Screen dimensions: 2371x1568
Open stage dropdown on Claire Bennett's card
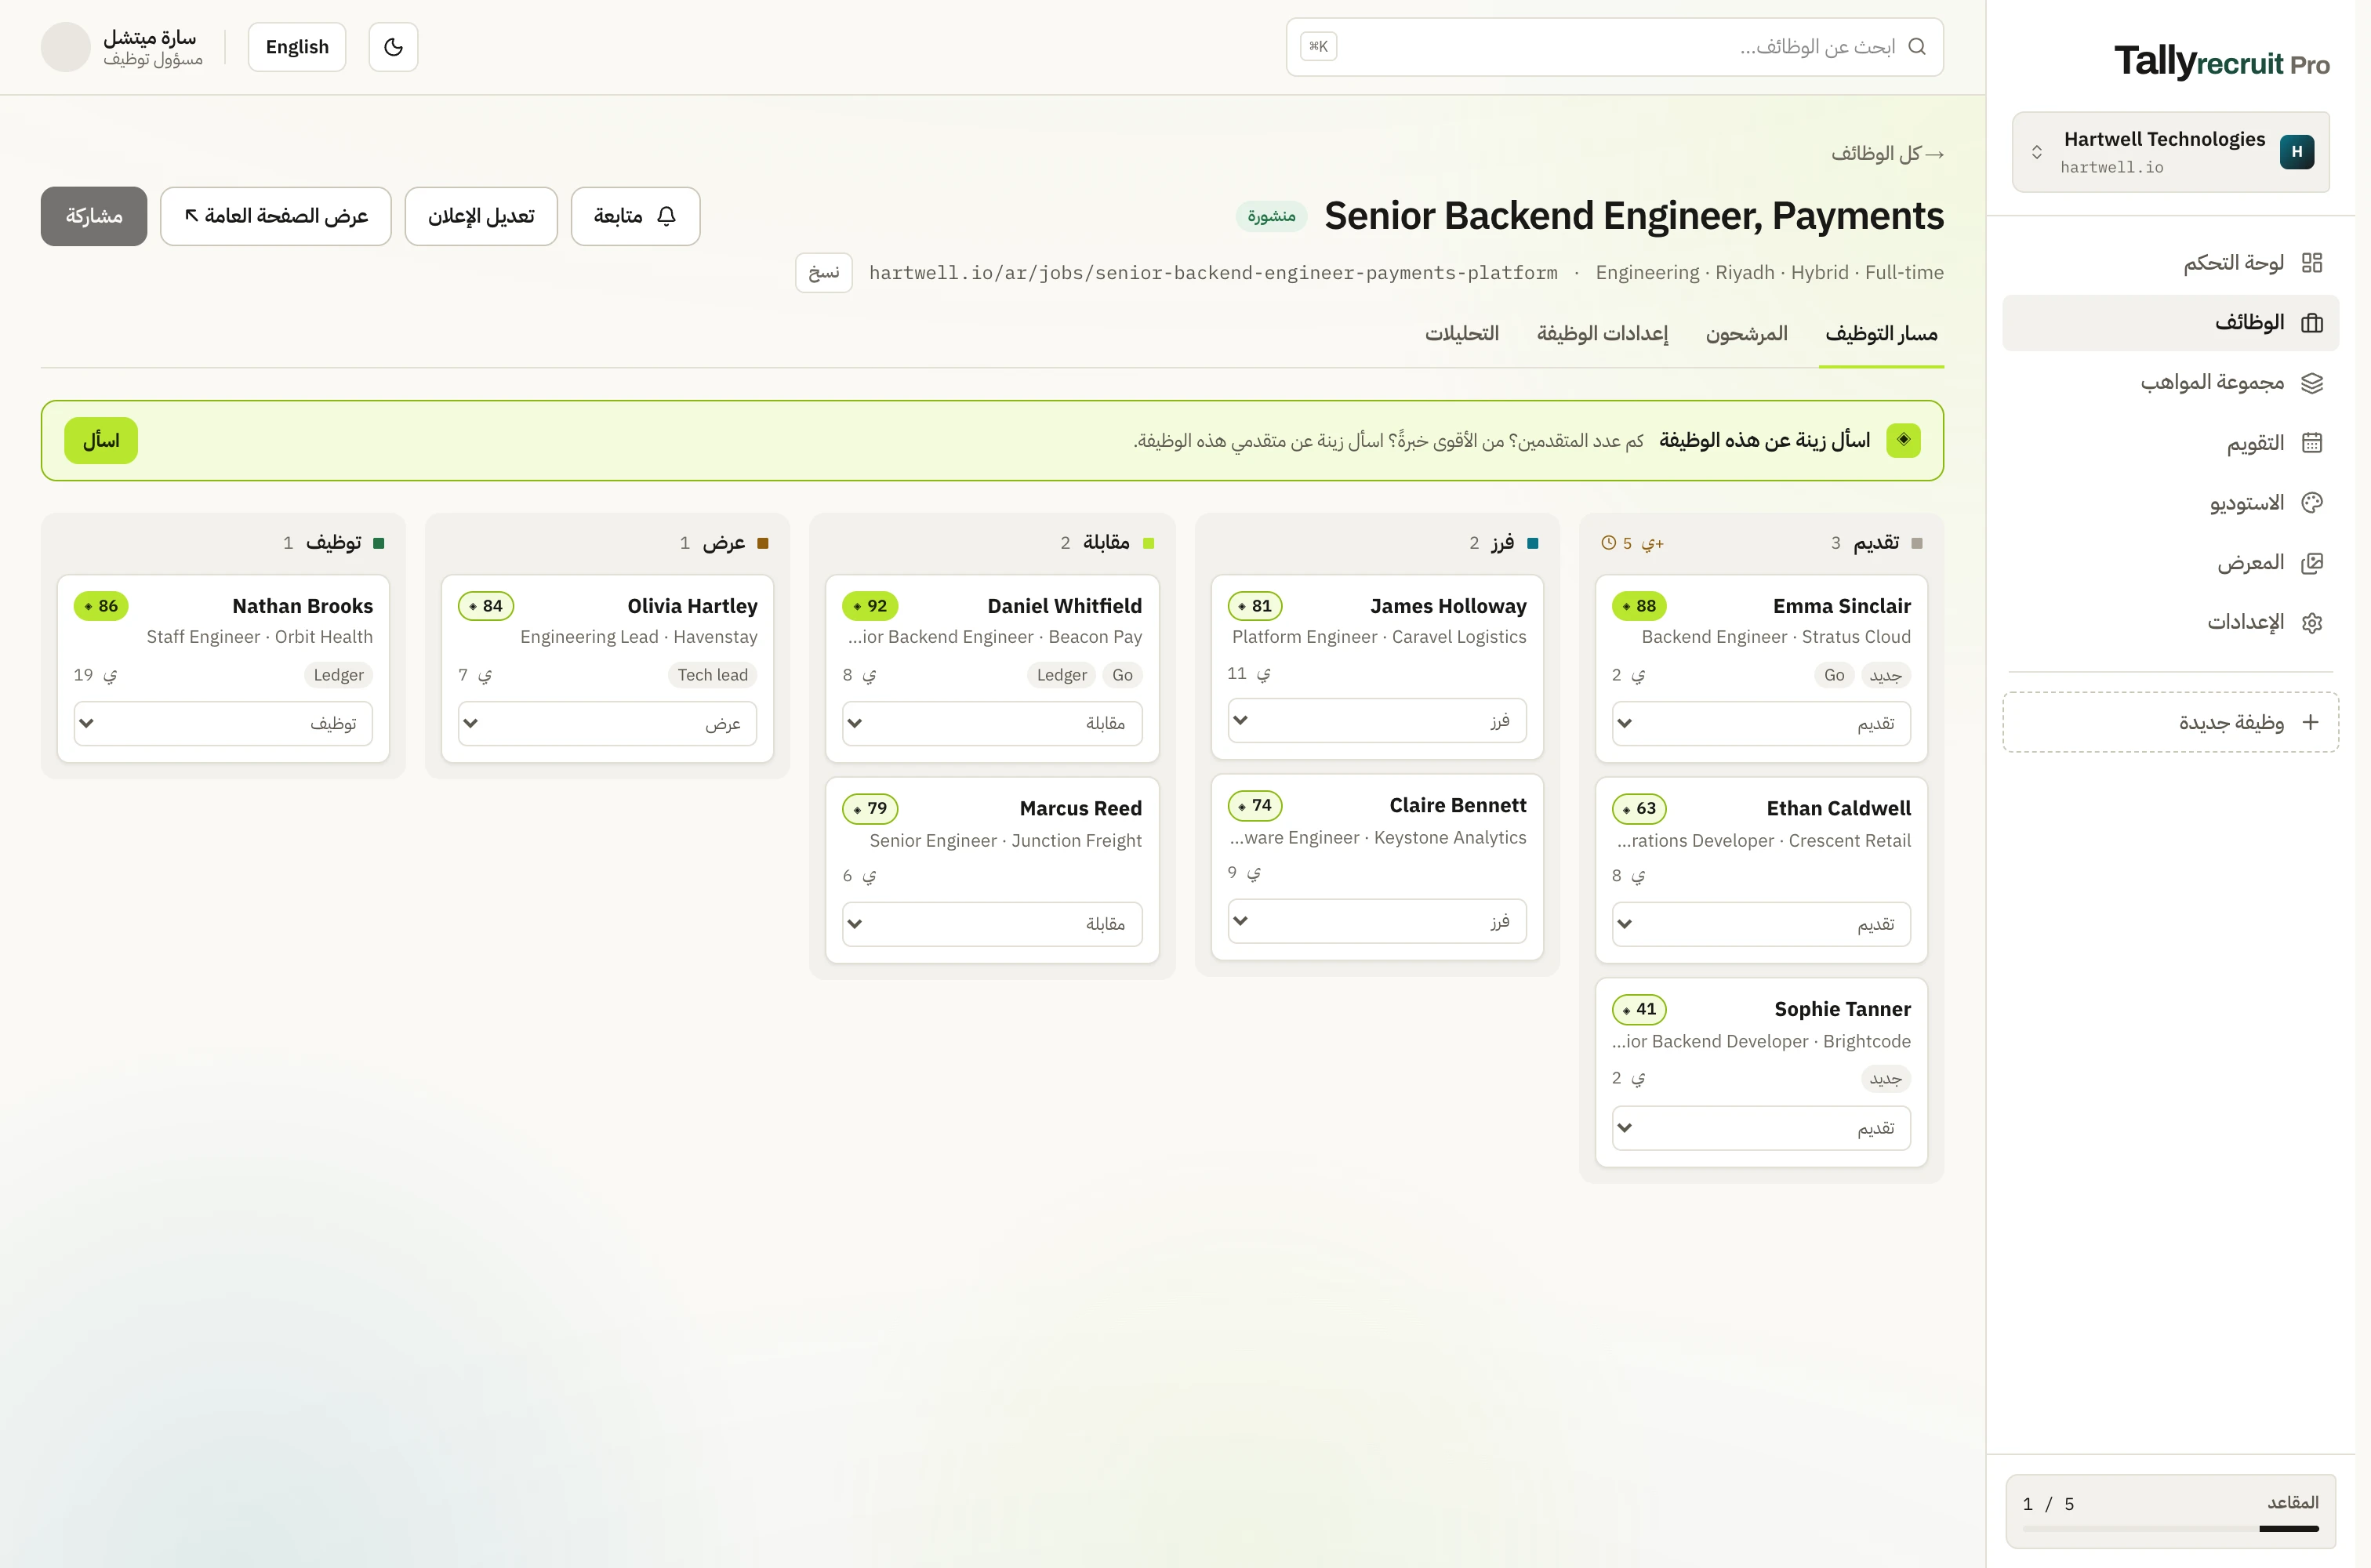click(x=1377, y=921)
